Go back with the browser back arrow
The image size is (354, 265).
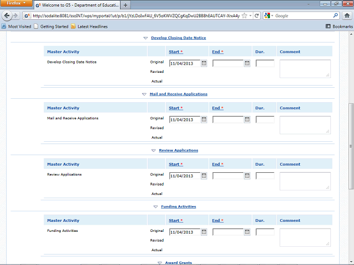tap(7, 15)
